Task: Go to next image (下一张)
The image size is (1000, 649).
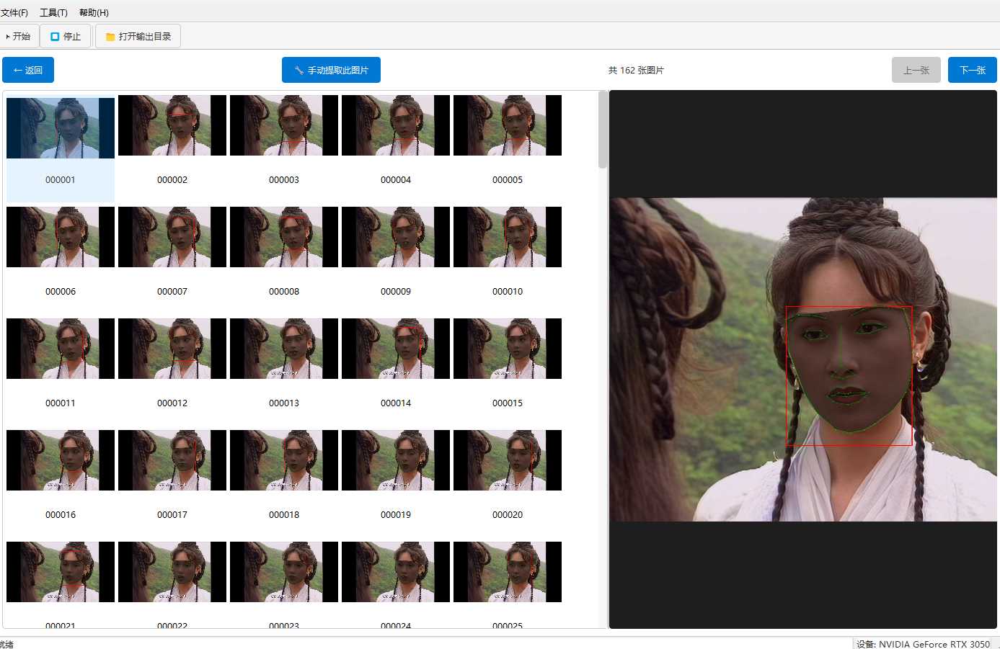Action: (x=972, y=70)
